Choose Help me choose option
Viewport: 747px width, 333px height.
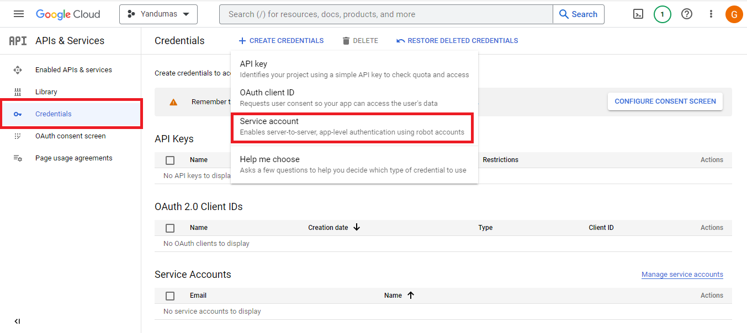(354, 164)
